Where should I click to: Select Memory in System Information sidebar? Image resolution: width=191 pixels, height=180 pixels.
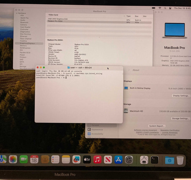23,46
